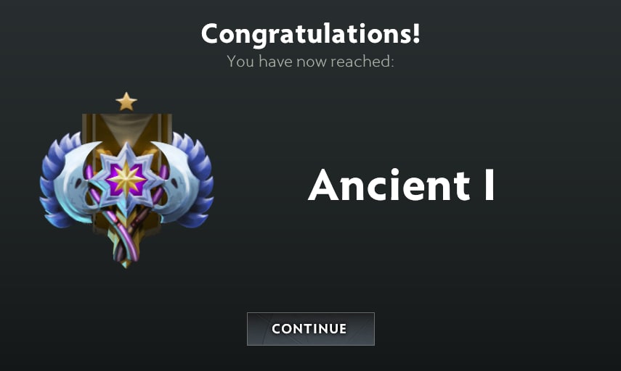The image size is (621, 371).
Task: Click the Roman numeral "I" after Ancient
Action: (x=490, y=185)
